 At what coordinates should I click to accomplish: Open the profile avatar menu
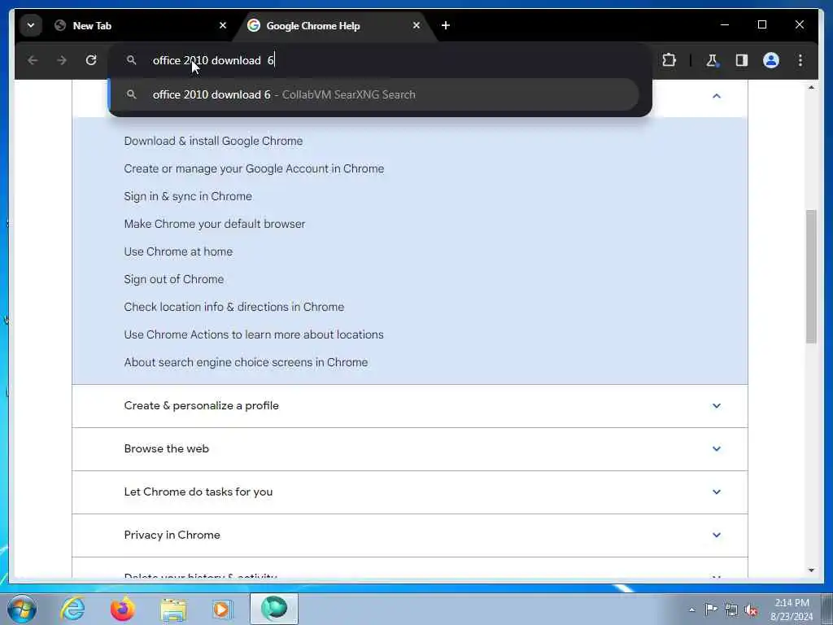tap(771, 60)
